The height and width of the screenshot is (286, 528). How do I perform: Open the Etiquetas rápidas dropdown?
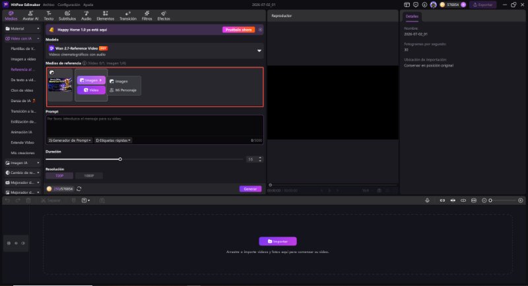[113, 140]
